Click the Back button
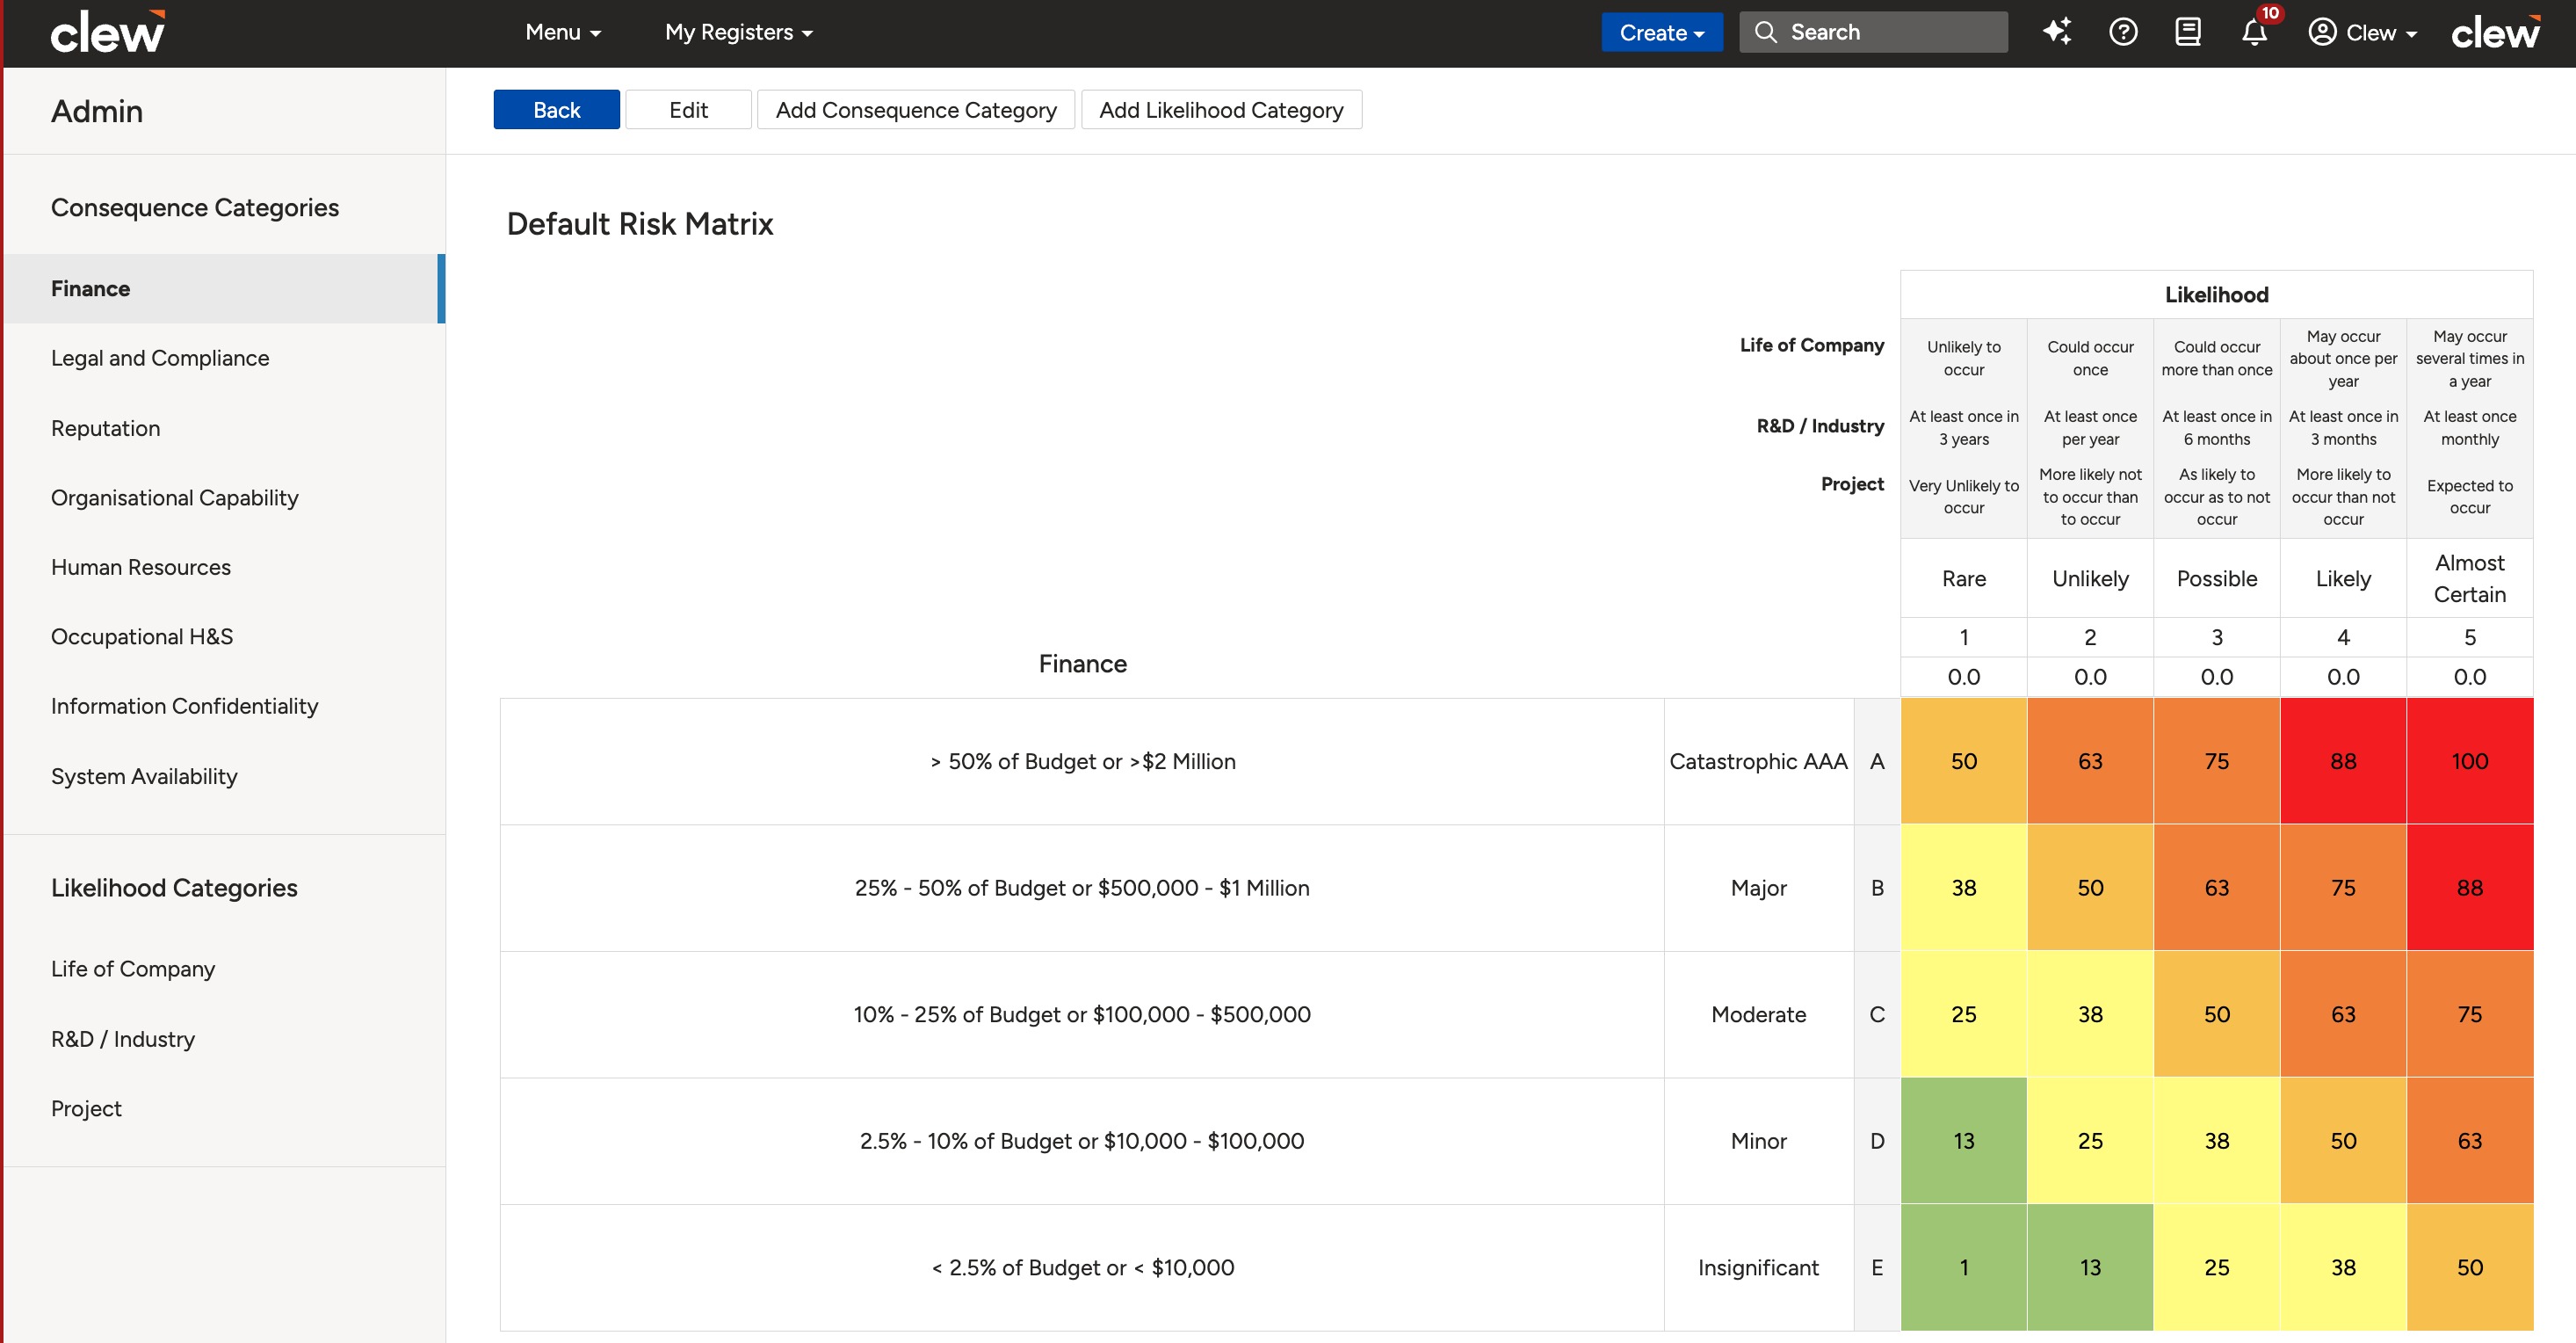 click(556, 110)
